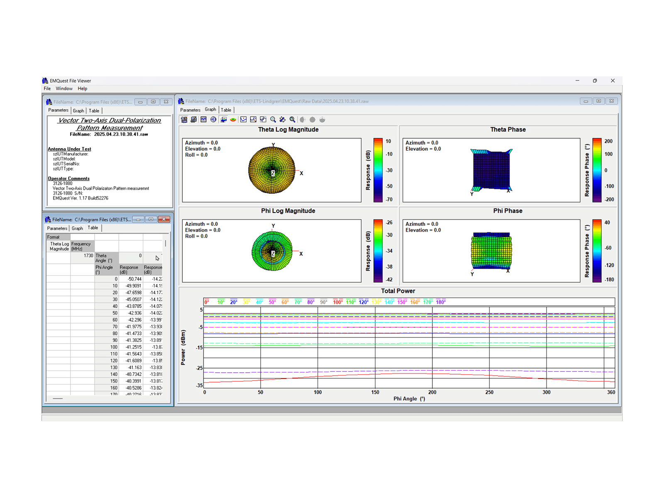The width and height of the screenshot is (664, 498).
Task: Open the Window menu
Action: click(x=64, y=88)
